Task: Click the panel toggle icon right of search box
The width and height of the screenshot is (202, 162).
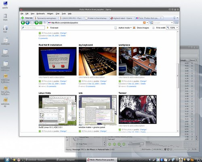Action: click(x=176, y=23)
